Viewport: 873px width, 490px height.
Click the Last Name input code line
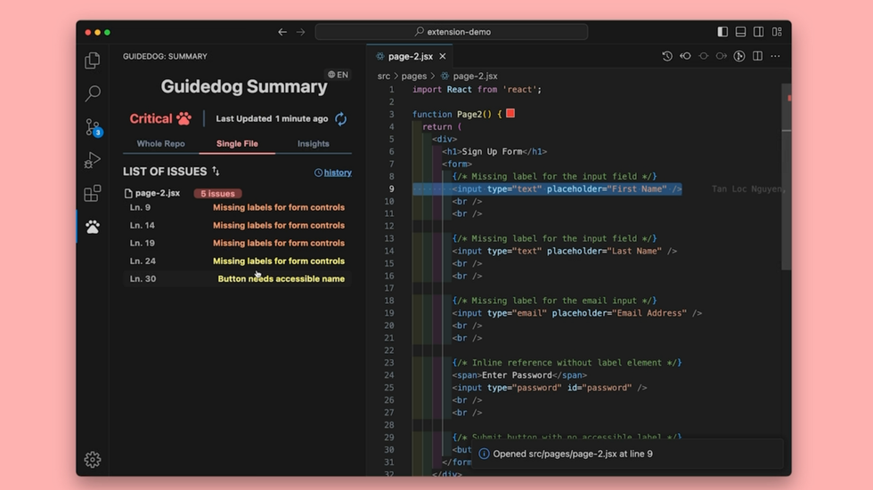coord(564,251)
